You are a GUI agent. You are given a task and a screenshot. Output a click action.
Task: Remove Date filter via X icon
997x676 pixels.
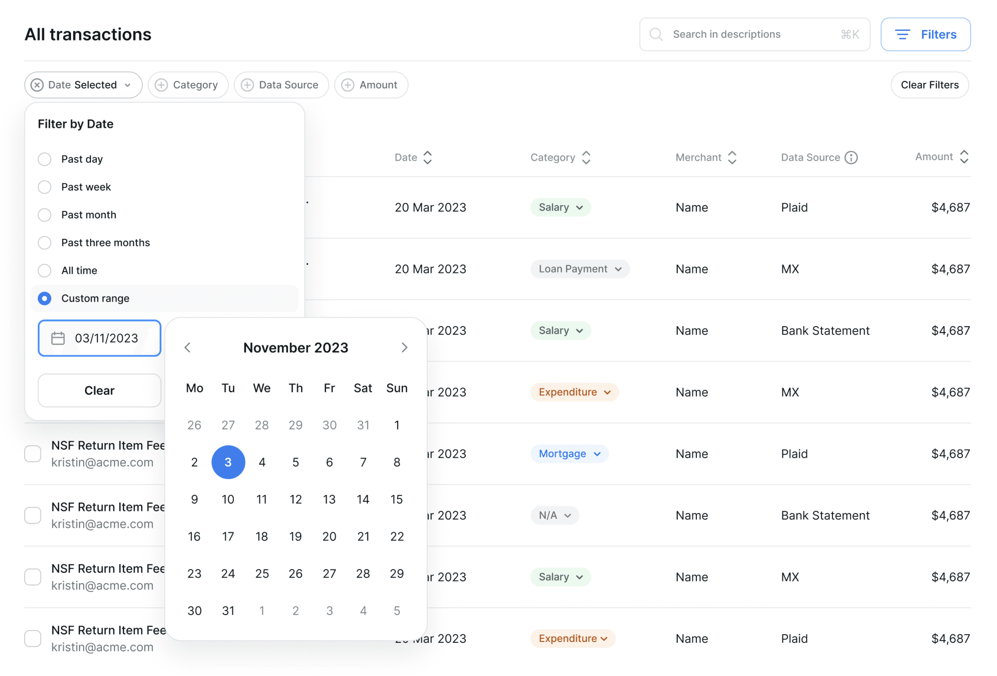37,85
